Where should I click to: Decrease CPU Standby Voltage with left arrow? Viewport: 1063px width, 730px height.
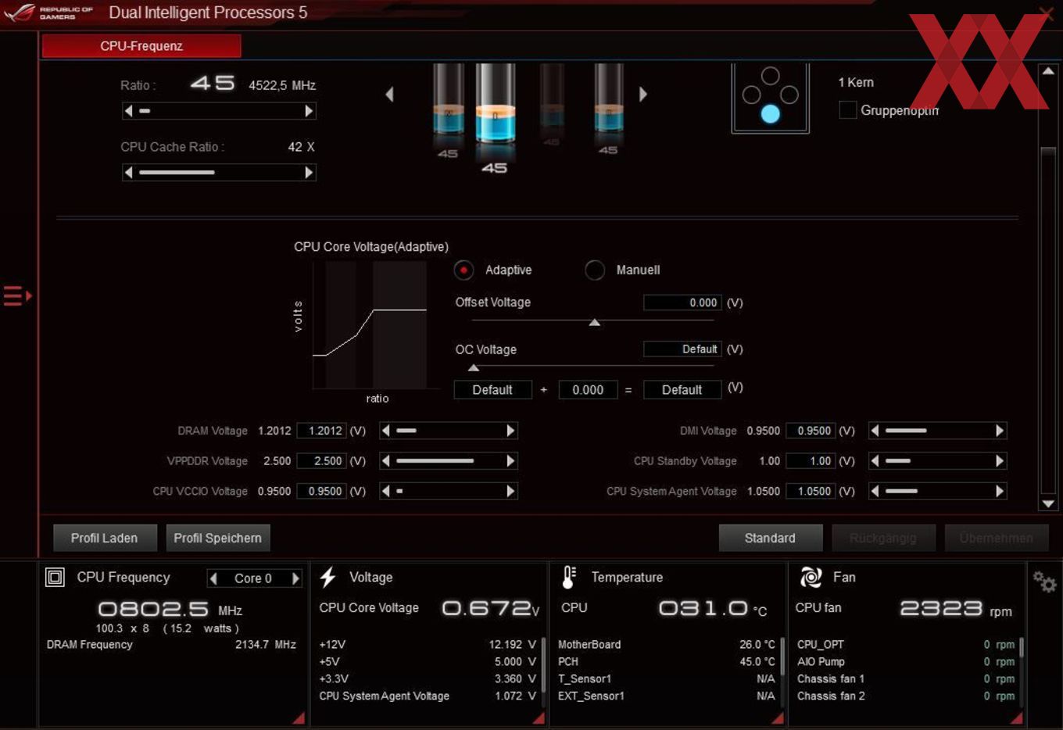click(x=875, y=461)
